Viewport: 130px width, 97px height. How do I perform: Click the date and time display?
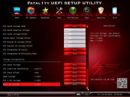[x=110, y=94]
